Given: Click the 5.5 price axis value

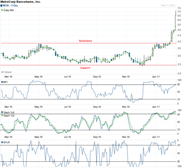Looking at the screenshot, I should [179, 25].
